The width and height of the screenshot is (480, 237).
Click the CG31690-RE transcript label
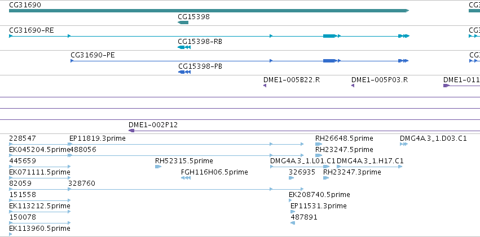click(32, 30)
